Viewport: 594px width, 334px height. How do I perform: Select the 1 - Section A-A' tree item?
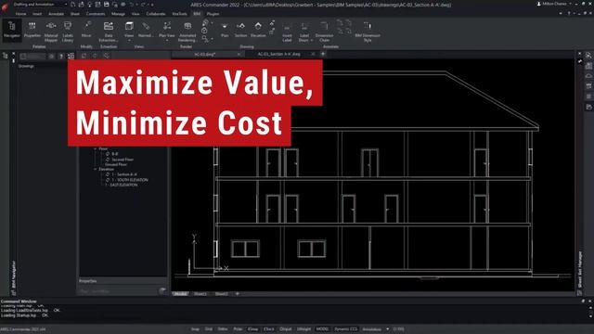click(124, 174)
